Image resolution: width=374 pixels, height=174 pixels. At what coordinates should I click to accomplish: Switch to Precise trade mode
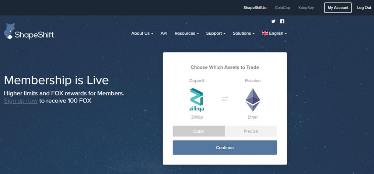[x=251, y=131]
